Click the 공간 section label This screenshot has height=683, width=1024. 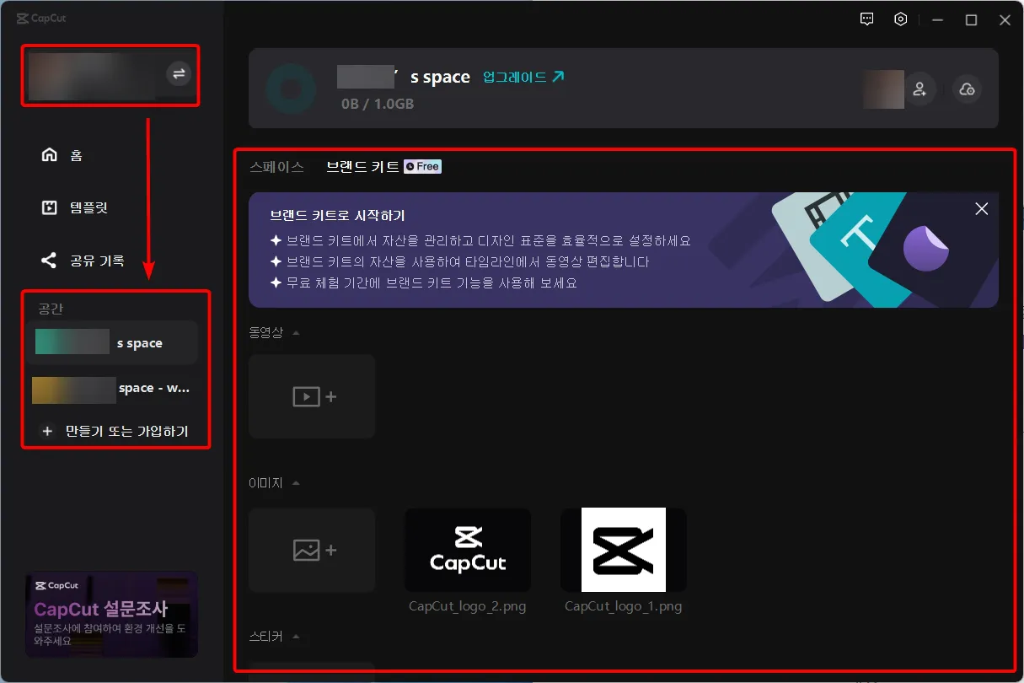(x=51, y=309)
